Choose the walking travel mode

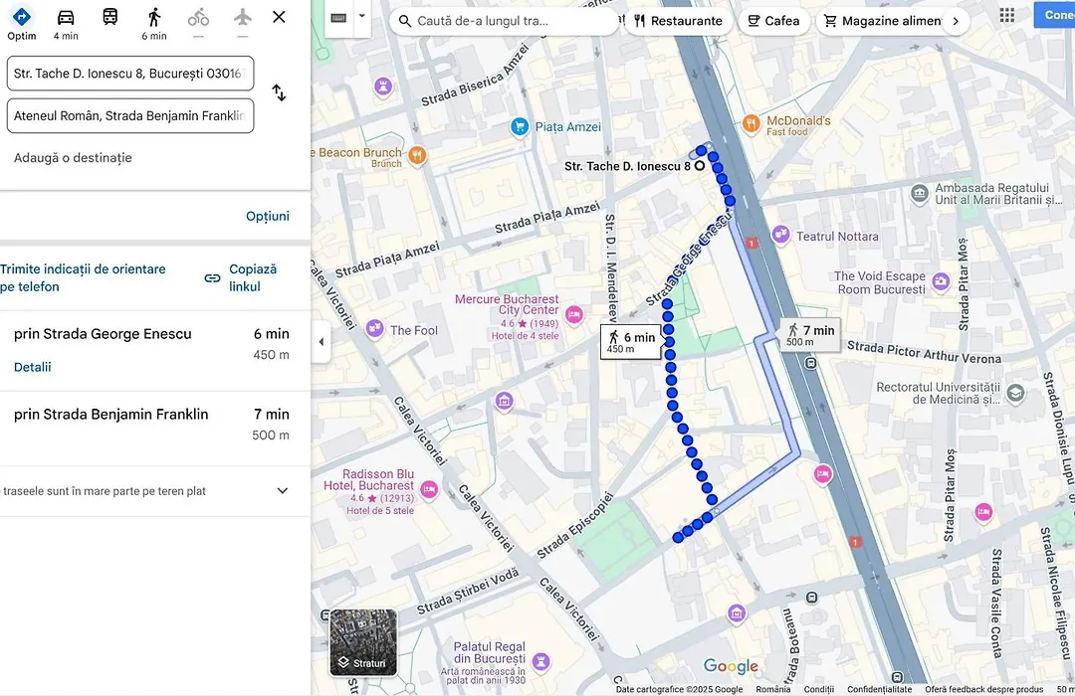click(154, 24)
